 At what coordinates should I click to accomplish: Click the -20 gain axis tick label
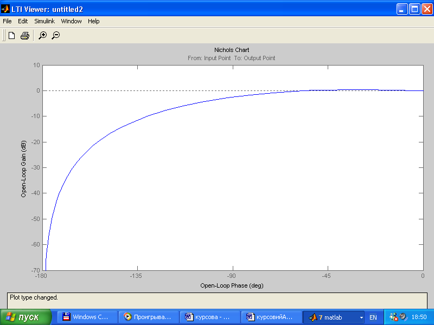point(35,142)
